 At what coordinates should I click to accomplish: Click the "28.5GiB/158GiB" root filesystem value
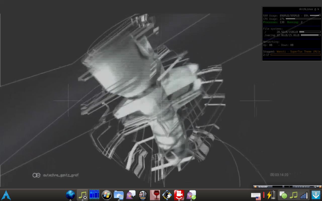(287, 32)
